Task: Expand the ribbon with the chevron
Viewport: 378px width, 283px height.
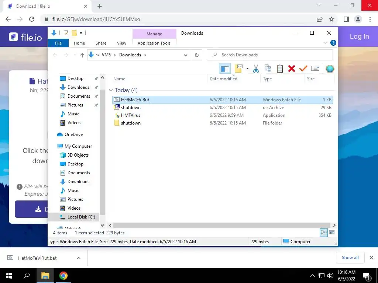Action: [325, 43]
